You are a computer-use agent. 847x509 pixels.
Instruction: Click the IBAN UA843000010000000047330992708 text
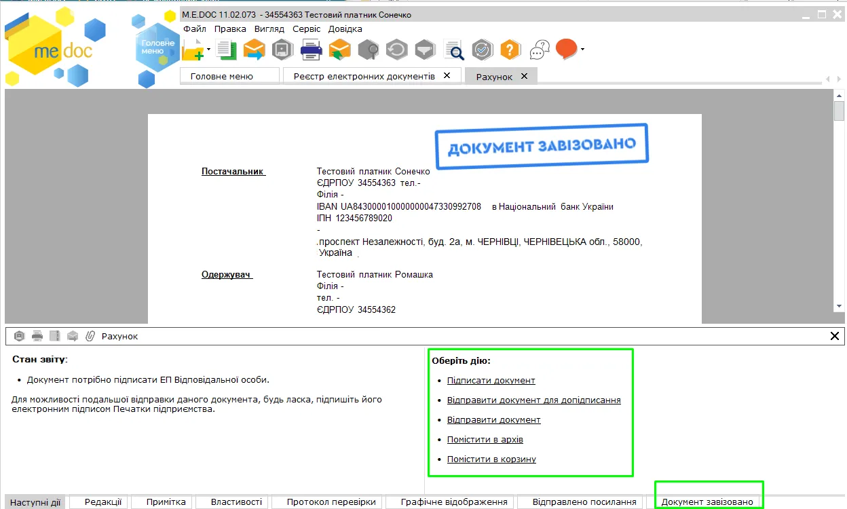399,207
